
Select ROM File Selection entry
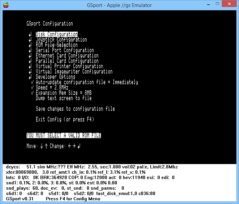[x=57, y=45]
